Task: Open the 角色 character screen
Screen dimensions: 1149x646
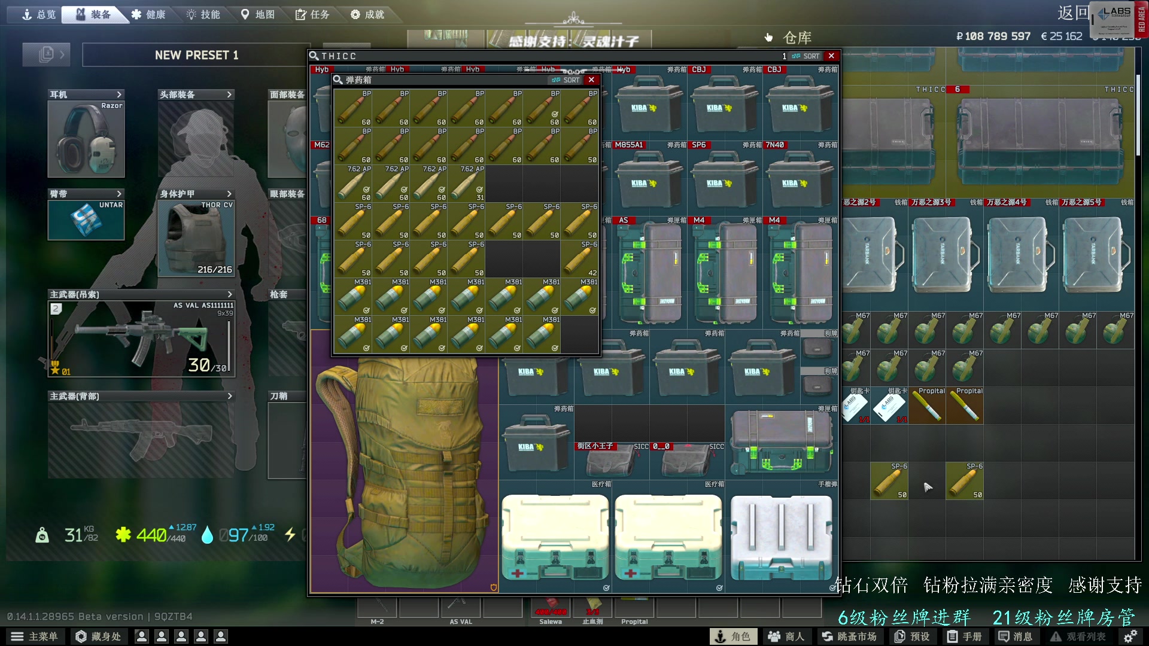Action: click(733, 636)
